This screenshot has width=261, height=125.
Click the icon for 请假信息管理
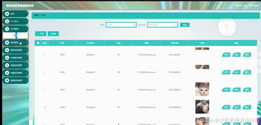click(7, 81)
